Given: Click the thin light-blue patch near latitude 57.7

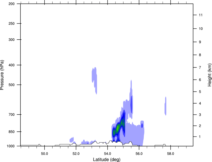Looking at the screenshot, I should point(166,106).
